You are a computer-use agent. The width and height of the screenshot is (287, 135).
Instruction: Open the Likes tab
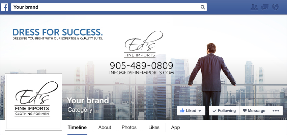[x=154, y=128]
